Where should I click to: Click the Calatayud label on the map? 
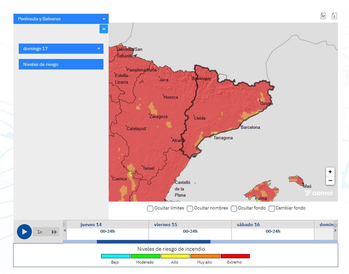136,129
